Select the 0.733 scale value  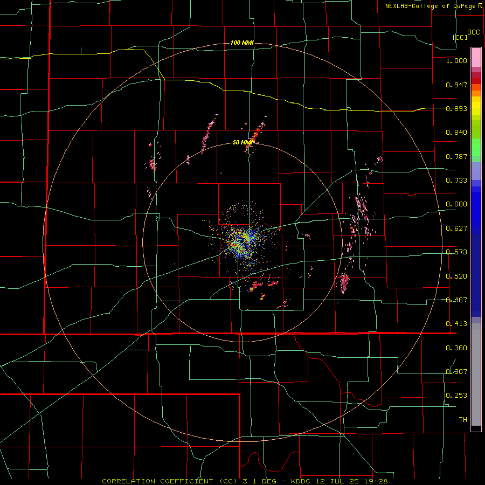[456, 181]
